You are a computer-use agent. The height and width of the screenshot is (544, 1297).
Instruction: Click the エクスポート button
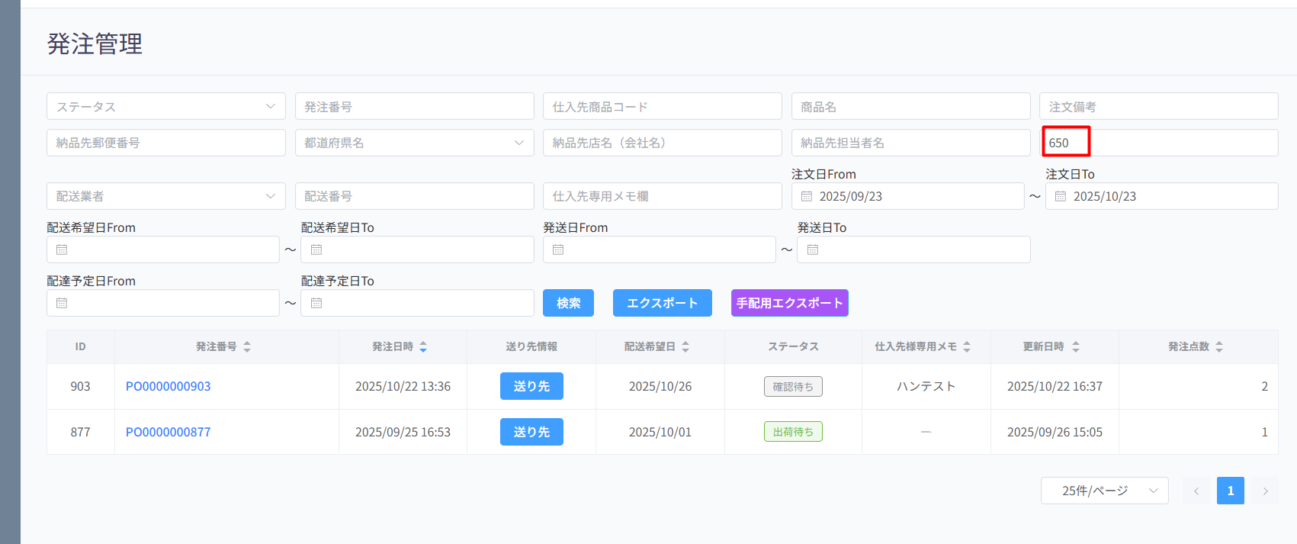click(662, 303)
